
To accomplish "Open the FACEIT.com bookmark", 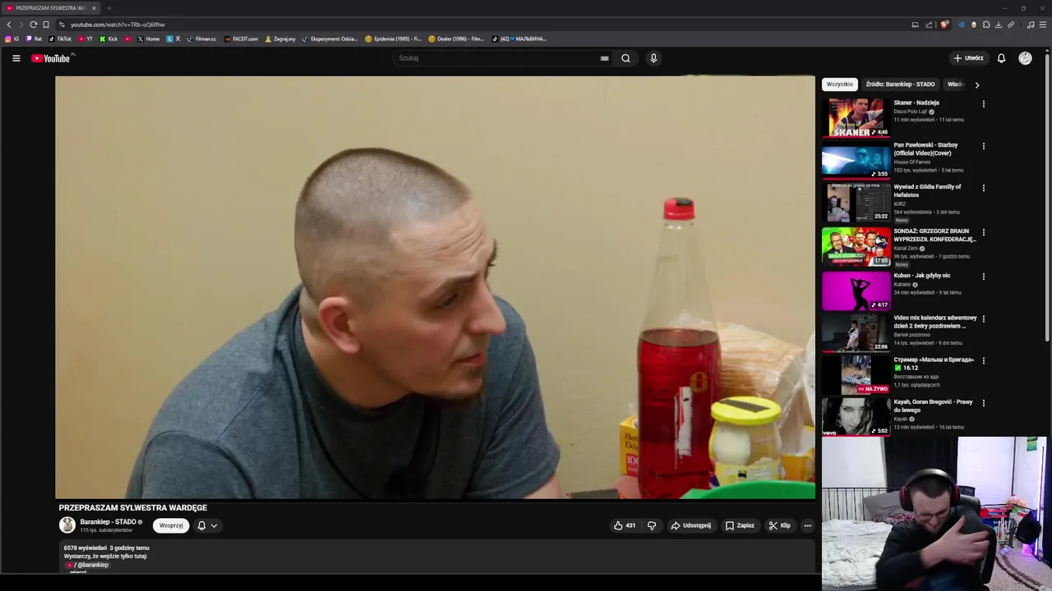I will point(241,39).
